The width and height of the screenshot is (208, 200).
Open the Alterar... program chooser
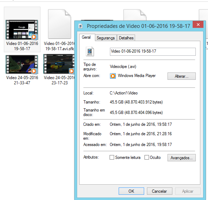[181, 76]
